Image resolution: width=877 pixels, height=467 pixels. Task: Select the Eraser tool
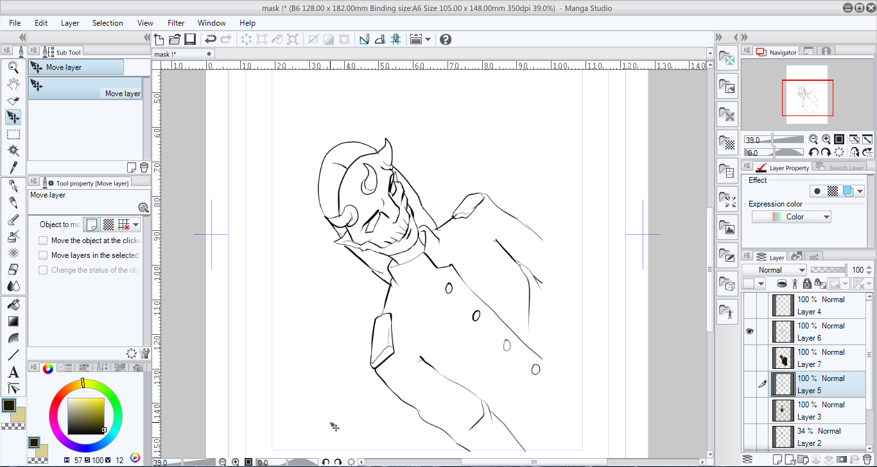coord(13,269)
